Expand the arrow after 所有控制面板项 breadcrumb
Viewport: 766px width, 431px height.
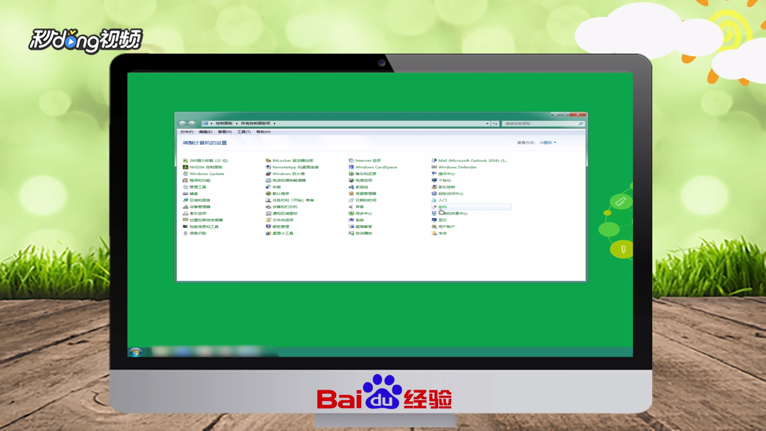[275, 123]
